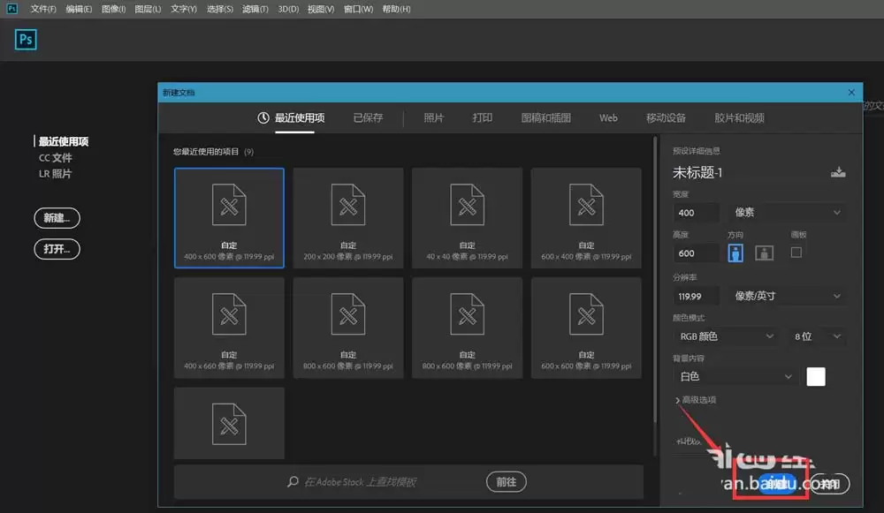Click the resolution field showing 119.99

tap(697, 296)
